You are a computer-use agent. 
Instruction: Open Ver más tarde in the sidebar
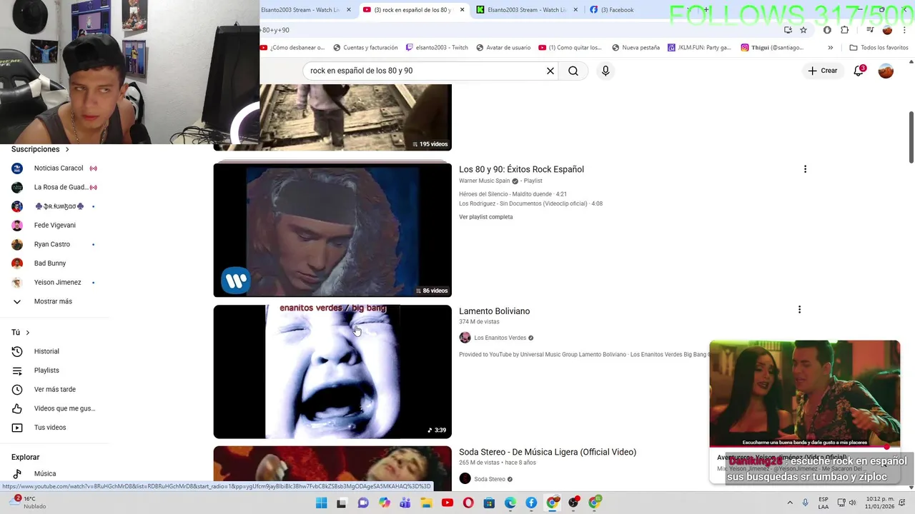[x=54, y=390]
